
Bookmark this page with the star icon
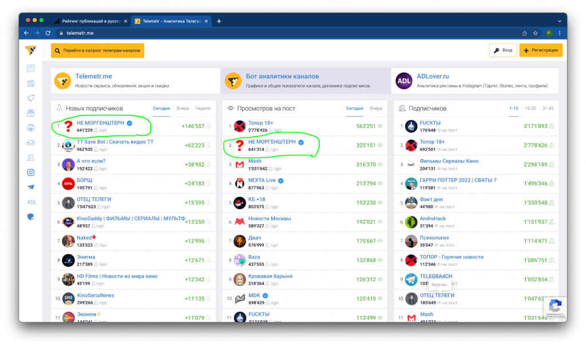(536, 33)
